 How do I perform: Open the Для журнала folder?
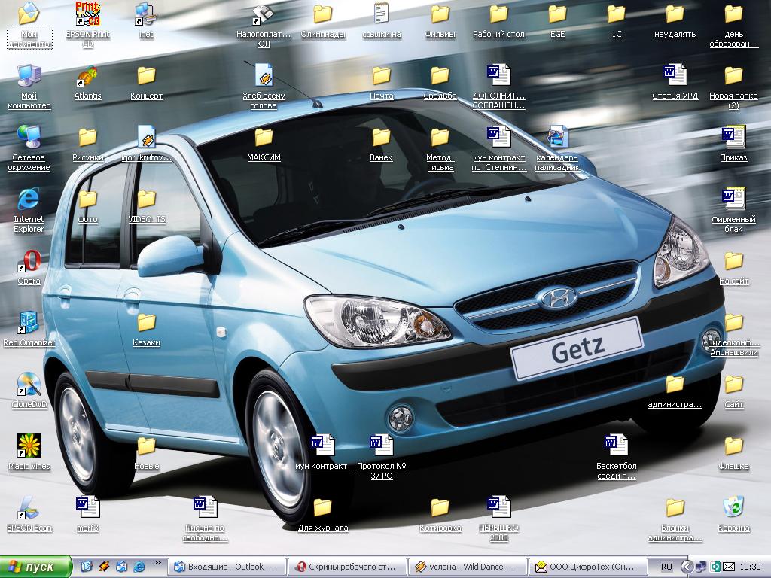(323, 513)
